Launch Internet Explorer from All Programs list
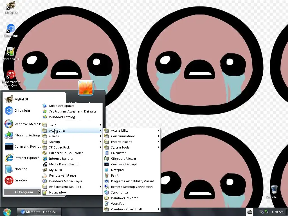The width and height of the screenshot is (288, 216). 72,159
